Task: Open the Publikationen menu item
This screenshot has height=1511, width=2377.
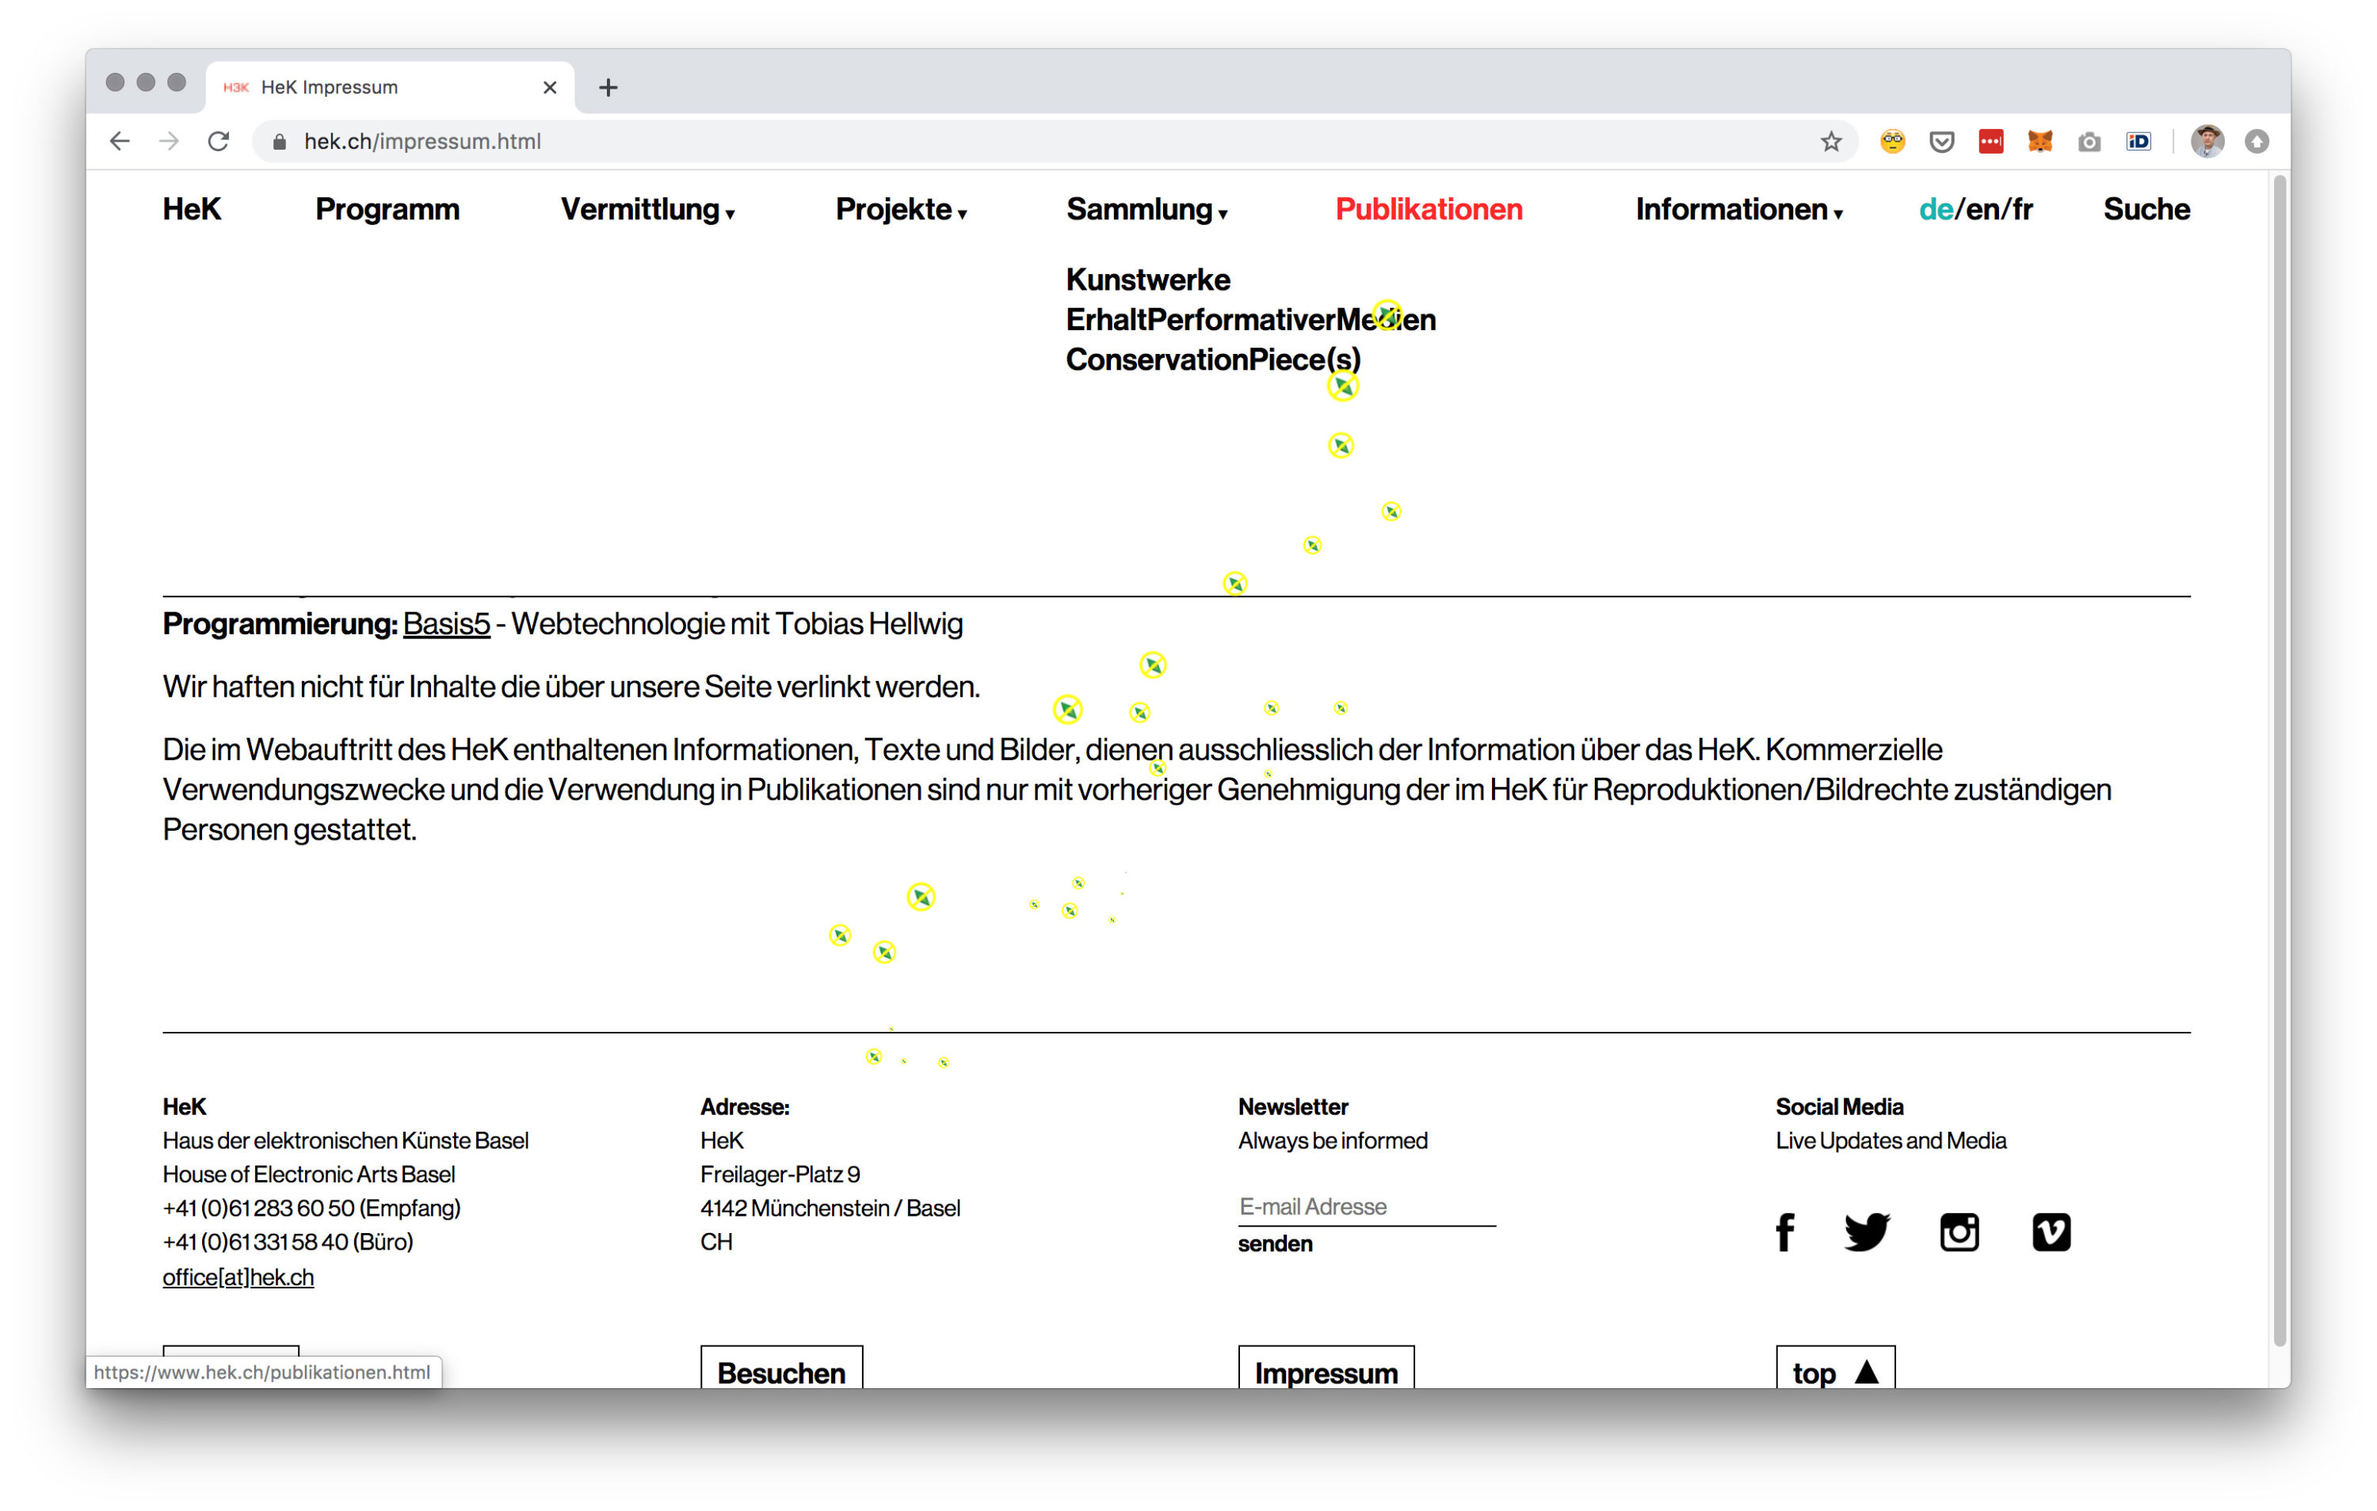Action: 1427,209
